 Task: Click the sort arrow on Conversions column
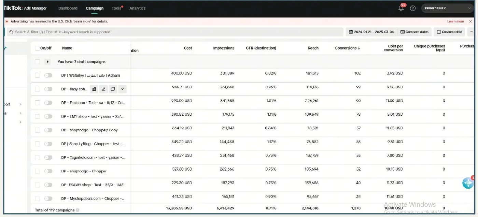point(359,48)
